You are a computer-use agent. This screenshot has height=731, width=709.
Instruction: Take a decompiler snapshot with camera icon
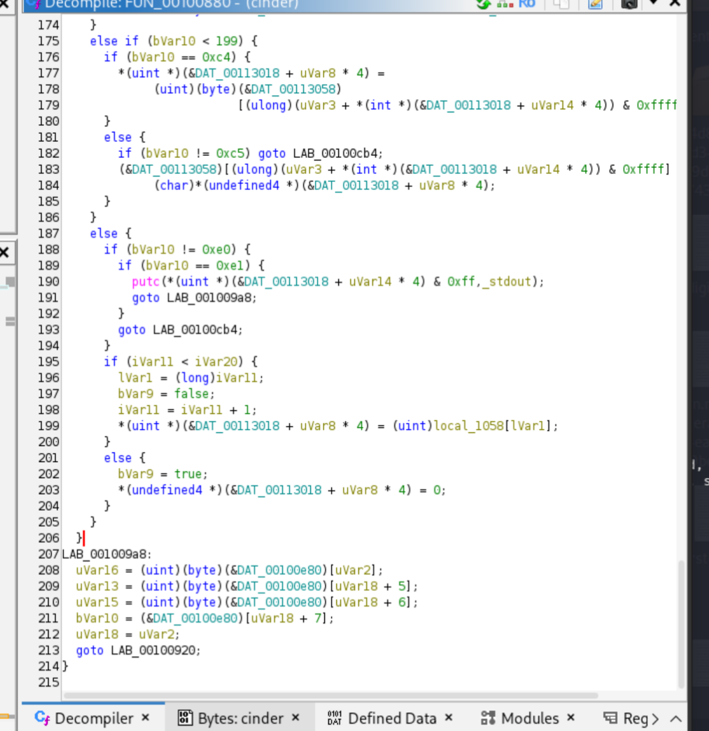point(629,4)
